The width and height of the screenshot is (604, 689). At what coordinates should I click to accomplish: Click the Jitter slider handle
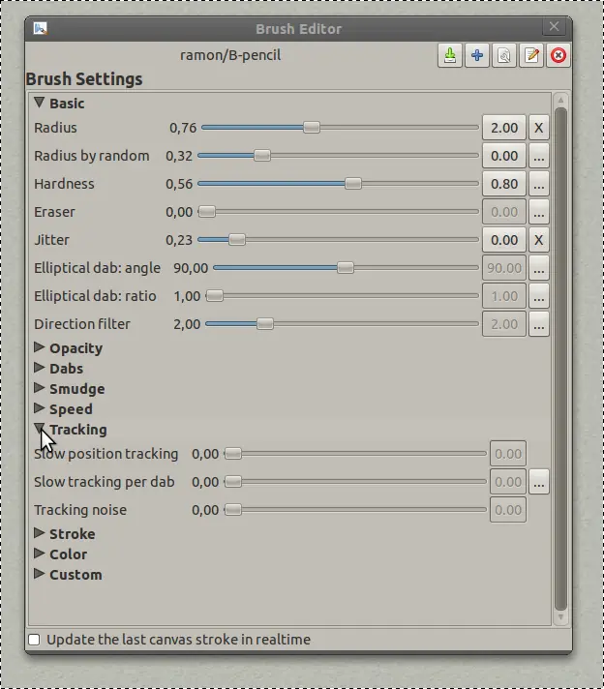tap(237, 240)
